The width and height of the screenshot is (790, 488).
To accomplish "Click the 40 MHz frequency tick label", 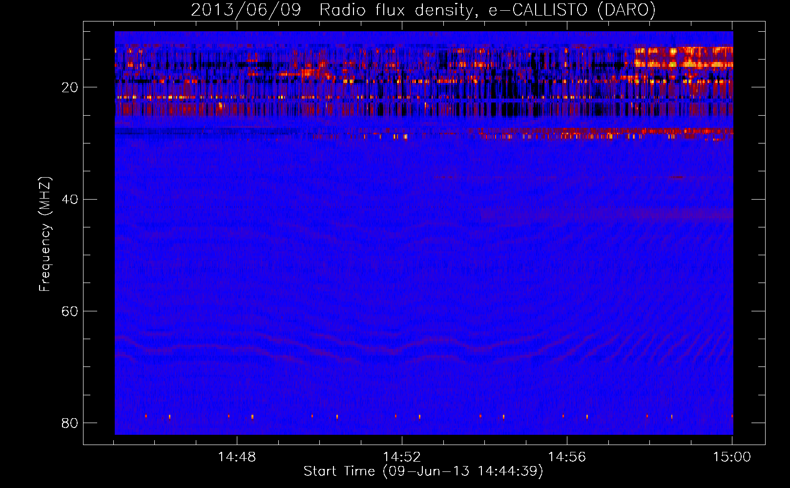I will click(x=70, y=199).
